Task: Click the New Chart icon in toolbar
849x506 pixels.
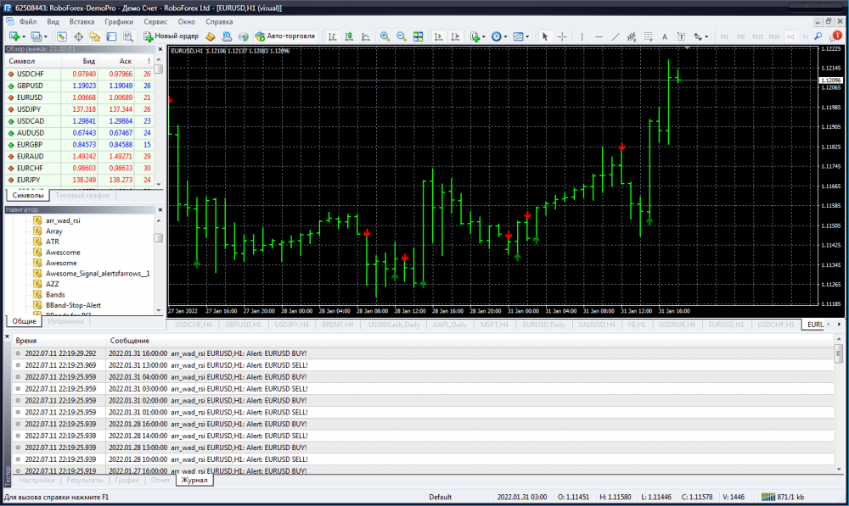Action: click(x=14, y=36)
